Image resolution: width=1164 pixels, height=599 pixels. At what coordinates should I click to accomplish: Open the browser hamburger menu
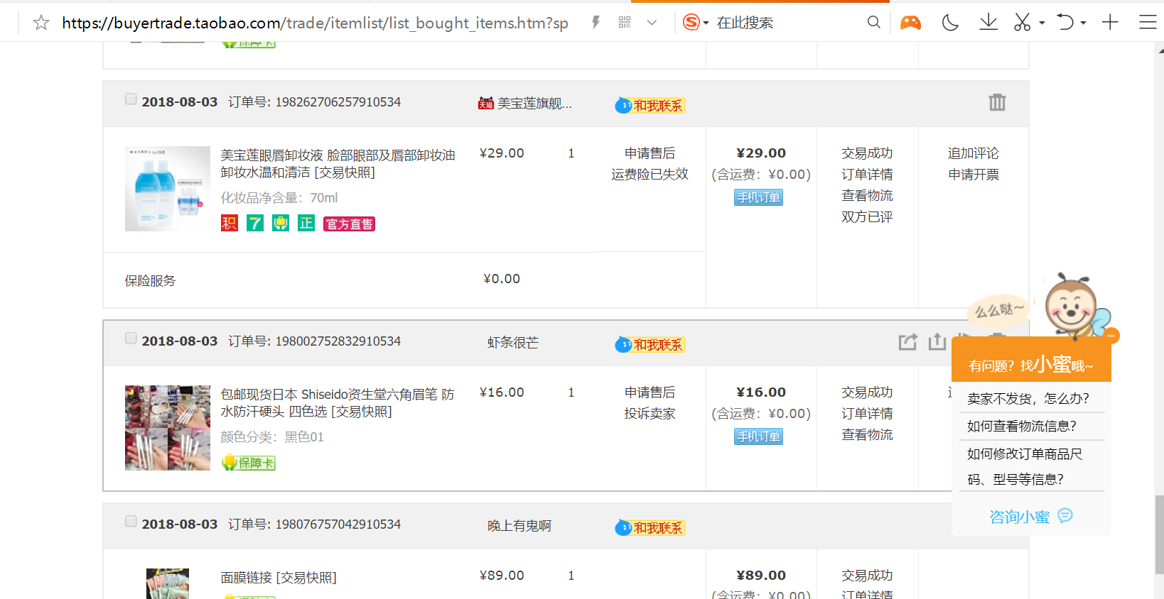[x=1148, y=23]
